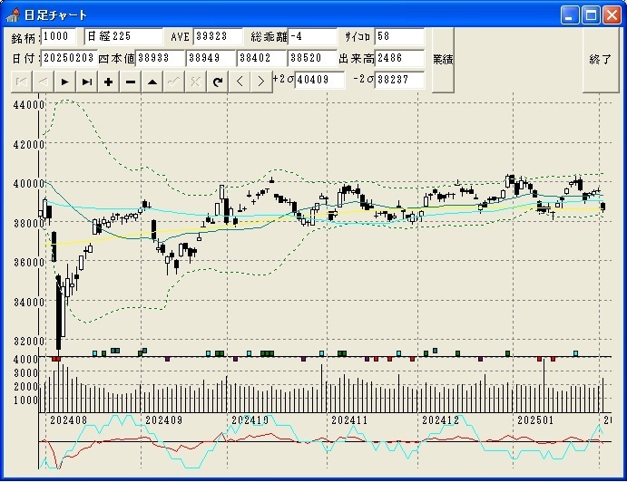
Task: Jump to last record in navigator
Action: pyautogui.click(x=86, y=82)
